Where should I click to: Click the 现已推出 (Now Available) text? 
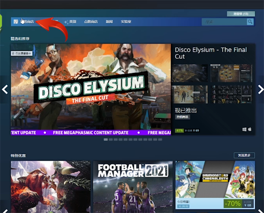(186, 110)
